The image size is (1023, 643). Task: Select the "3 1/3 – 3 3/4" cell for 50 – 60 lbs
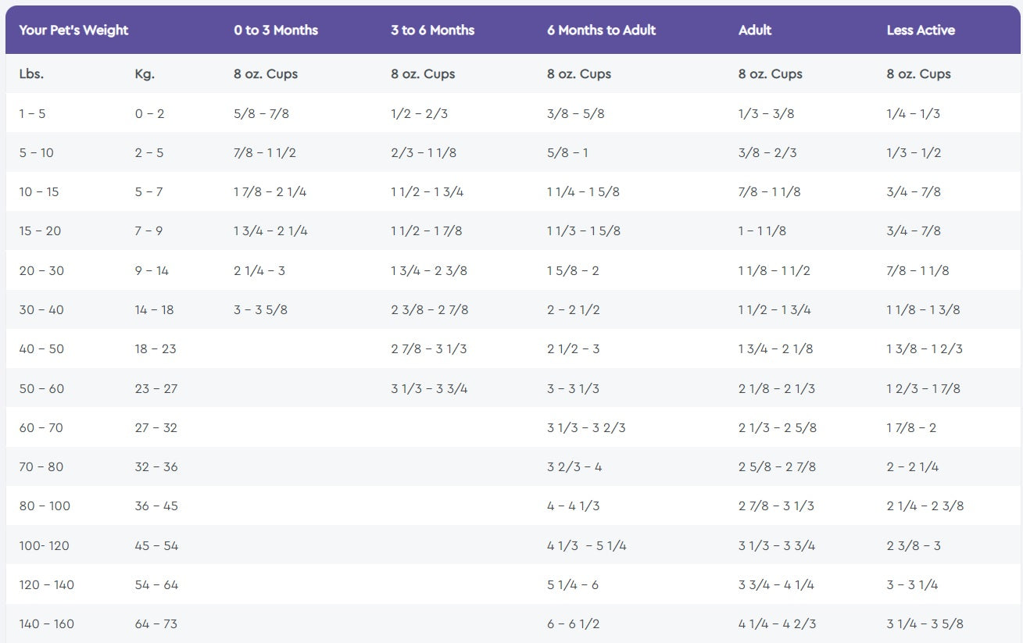pos(429,389)
